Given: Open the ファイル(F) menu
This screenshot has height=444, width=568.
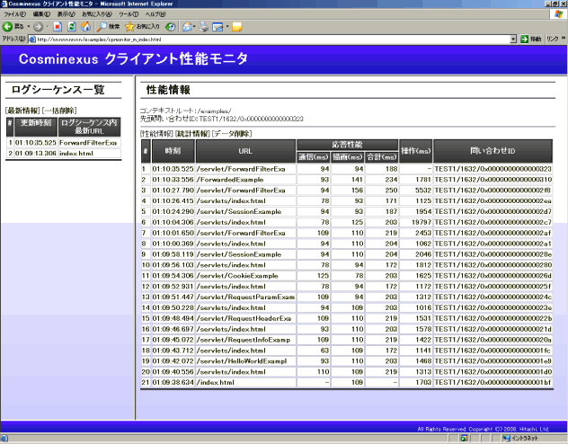Looking at the screenshot, I should click(x=14, y=15).
